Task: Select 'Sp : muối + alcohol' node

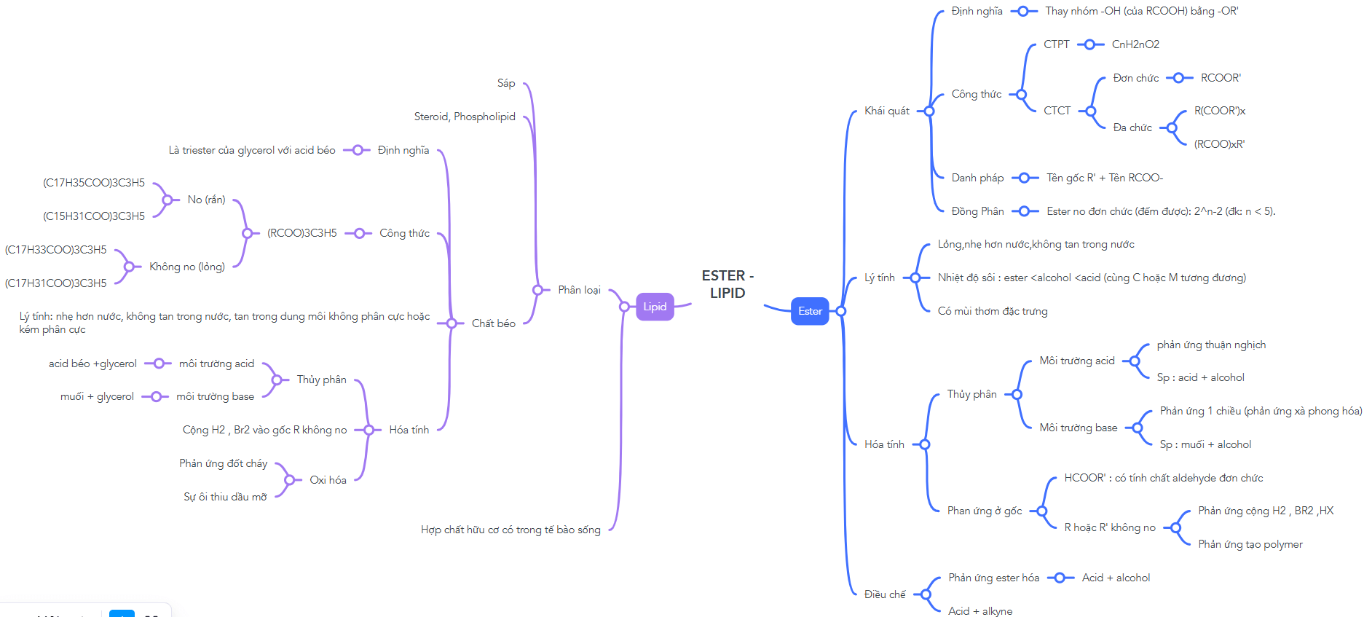Action: point(1205,444)
